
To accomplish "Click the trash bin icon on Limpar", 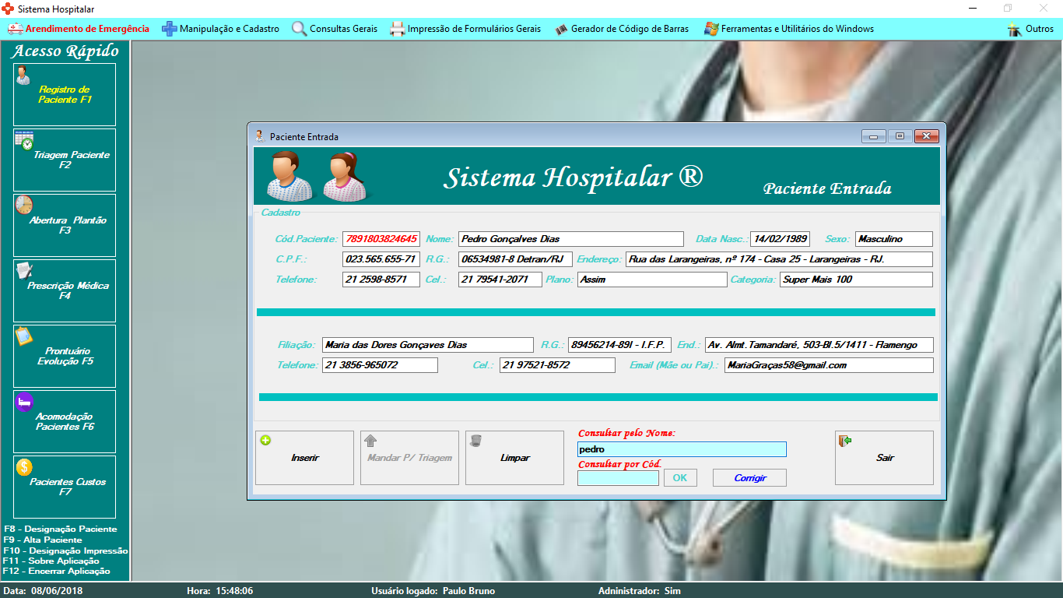I will click(475, 441).
